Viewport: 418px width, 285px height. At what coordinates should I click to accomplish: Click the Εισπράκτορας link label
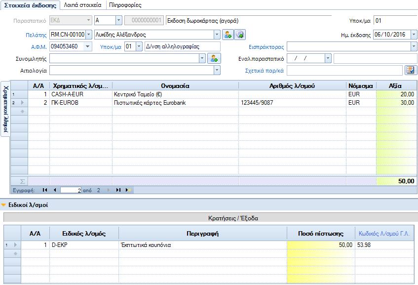pyautogui.click(x=266, y=47)
